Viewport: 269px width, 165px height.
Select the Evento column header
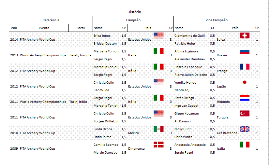pyautogui.click(x=44, y=28)
